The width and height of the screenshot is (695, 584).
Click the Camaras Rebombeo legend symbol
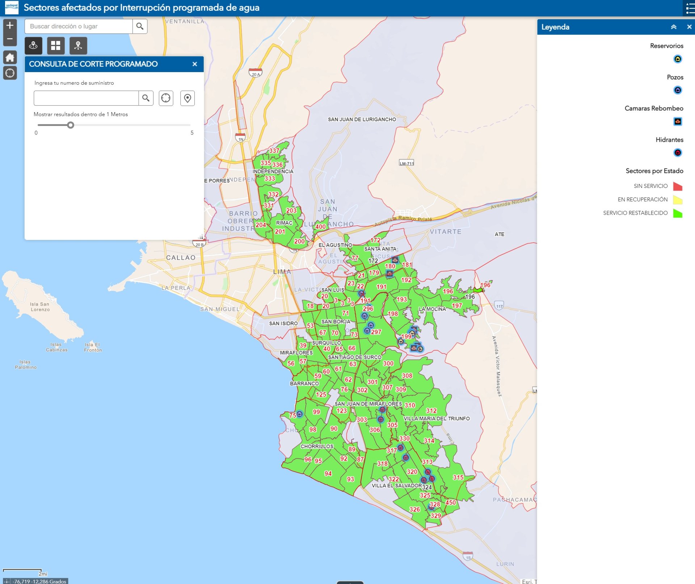[x=678, y=122]
